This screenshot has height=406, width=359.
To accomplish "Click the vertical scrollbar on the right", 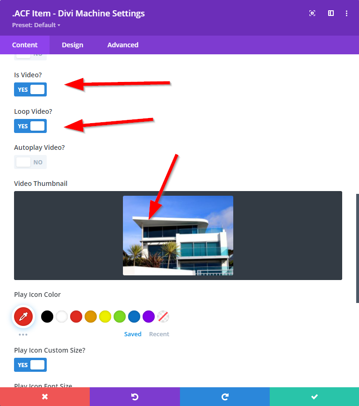I will (x=358, y=248).
